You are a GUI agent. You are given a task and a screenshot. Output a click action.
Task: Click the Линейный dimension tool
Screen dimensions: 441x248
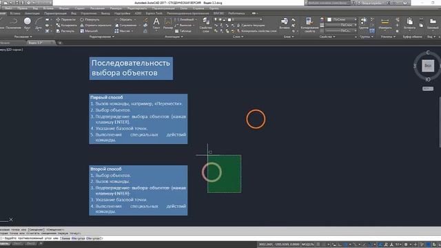pyautogui.click(x=184, y=20)
